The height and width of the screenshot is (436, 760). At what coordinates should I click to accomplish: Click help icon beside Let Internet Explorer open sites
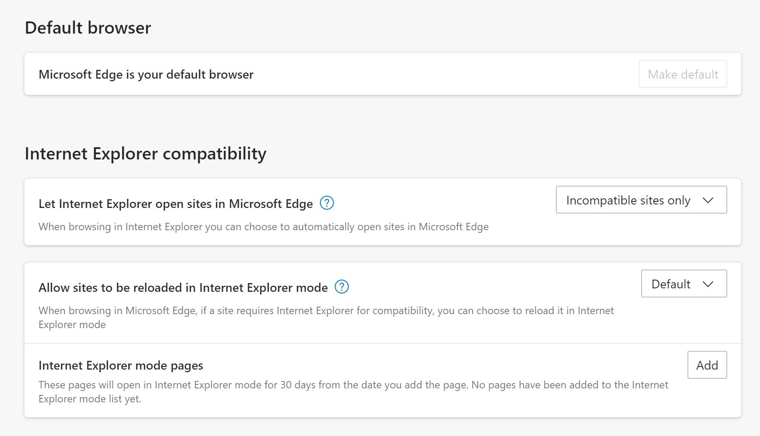(327, 203)
